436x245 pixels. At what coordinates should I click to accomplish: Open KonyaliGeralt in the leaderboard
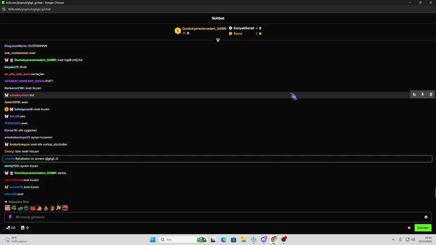pyautogui.click(x=244, y=28)
